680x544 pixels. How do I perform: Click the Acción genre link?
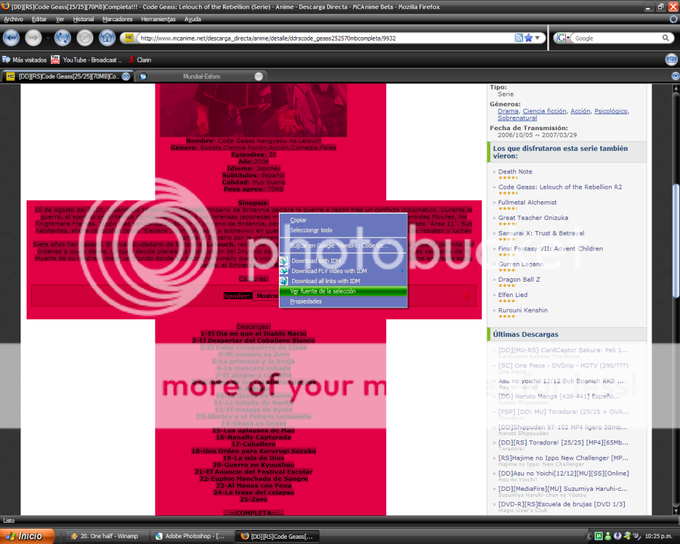[580, 111]
